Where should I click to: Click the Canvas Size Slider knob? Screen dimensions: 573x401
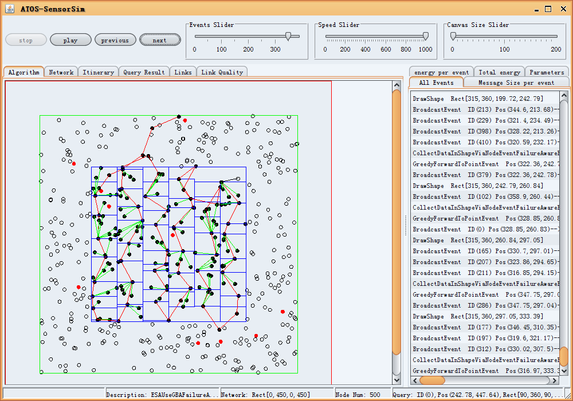coord(453,36)
